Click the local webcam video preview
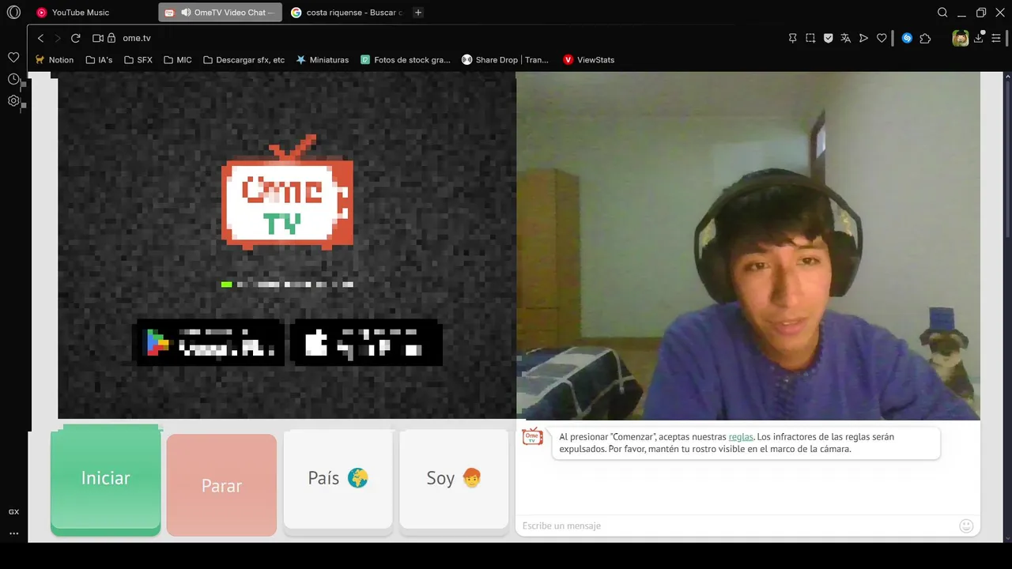The height and width of the screenshot is (569, 1012). click(748, 246)
